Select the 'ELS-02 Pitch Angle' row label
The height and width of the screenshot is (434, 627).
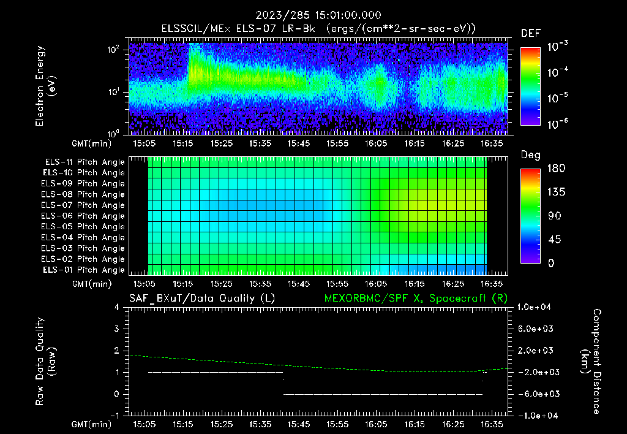pyautogui.click(x=83, y=259)
